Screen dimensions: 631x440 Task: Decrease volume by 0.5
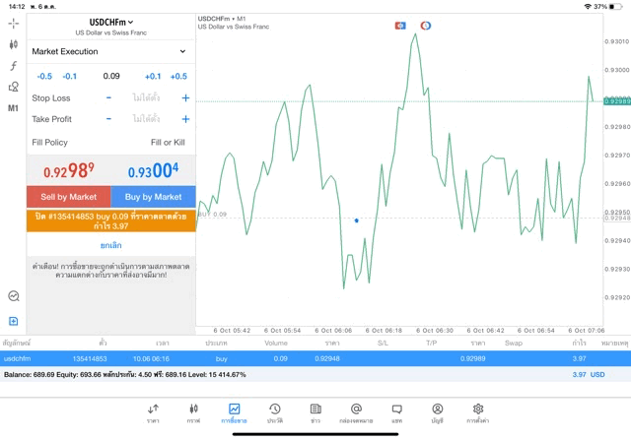point(44,76)
